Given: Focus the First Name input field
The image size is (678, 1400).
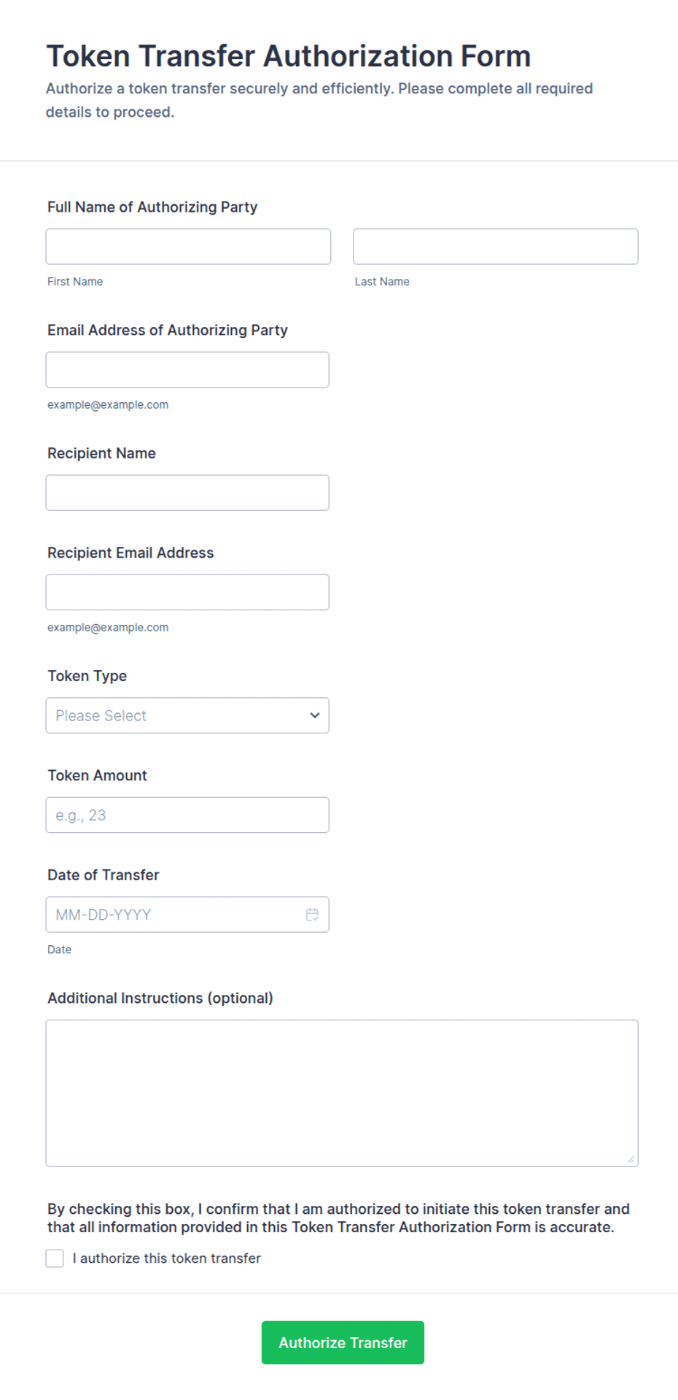Looking at the screenshot, I should click(188, 247).
